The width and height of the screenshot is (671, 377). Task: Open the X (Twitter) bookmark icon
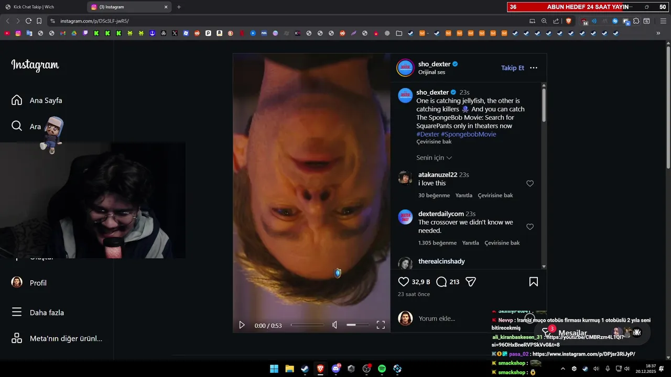[x=175, y=33]
